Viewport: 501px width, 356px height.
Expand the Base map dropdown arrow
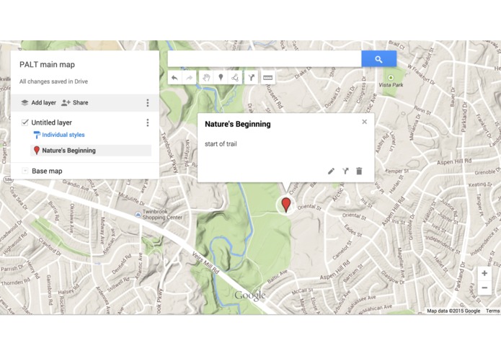[x=25, y=171]
